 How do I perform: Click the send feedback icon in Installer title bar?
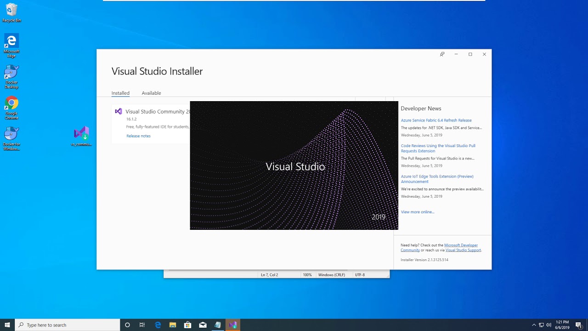pos(442,54)
